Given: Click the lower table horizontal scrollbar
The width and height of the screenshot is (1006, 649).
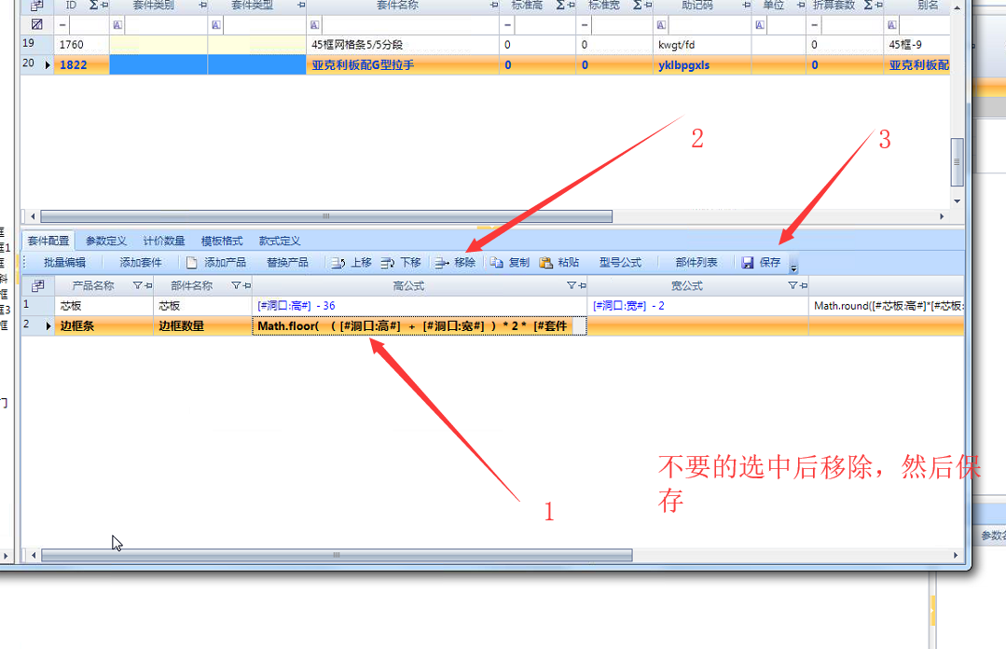Looking at the screenshot, I should (x=336, y=555).
